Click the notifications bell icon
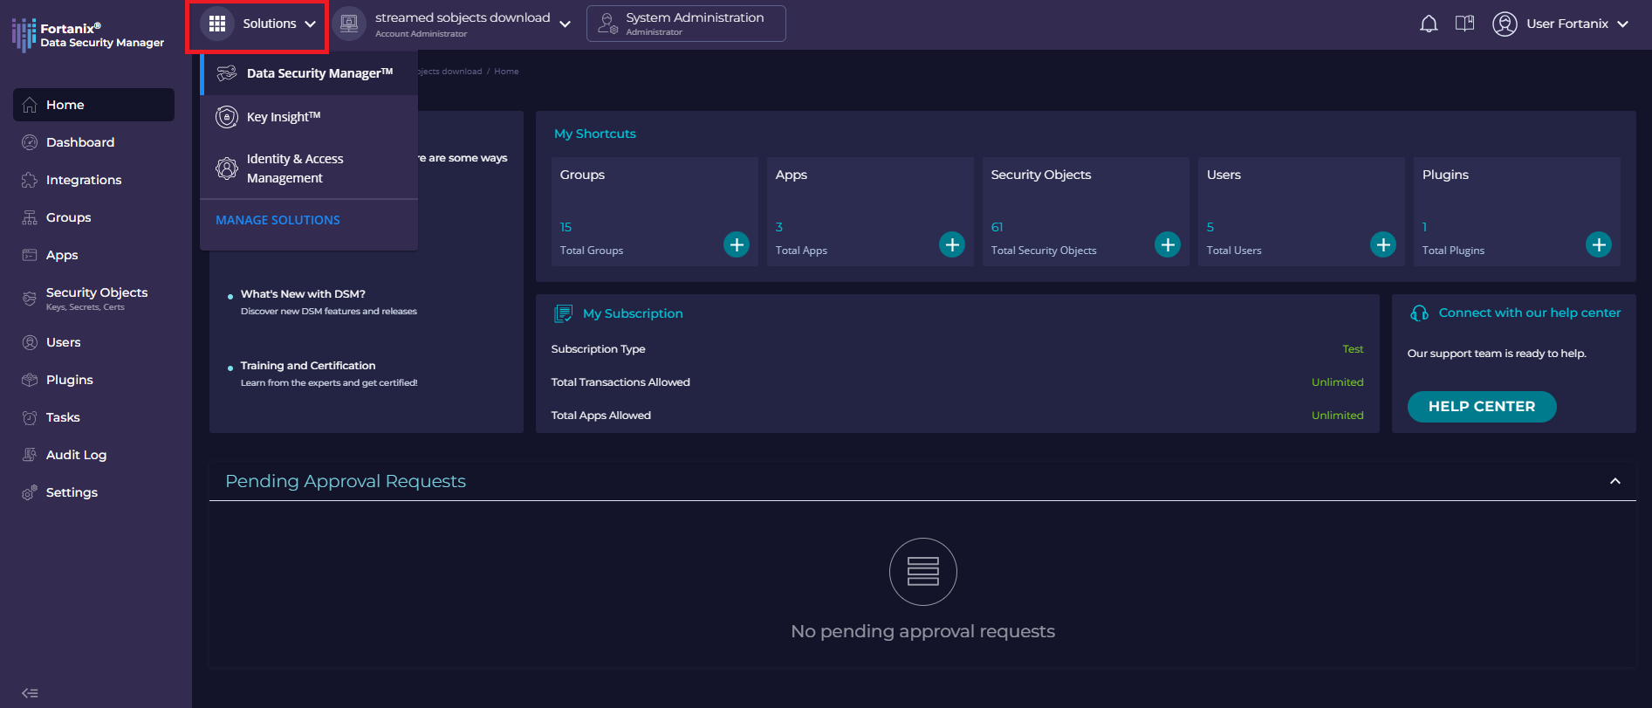 (1429, 24)
